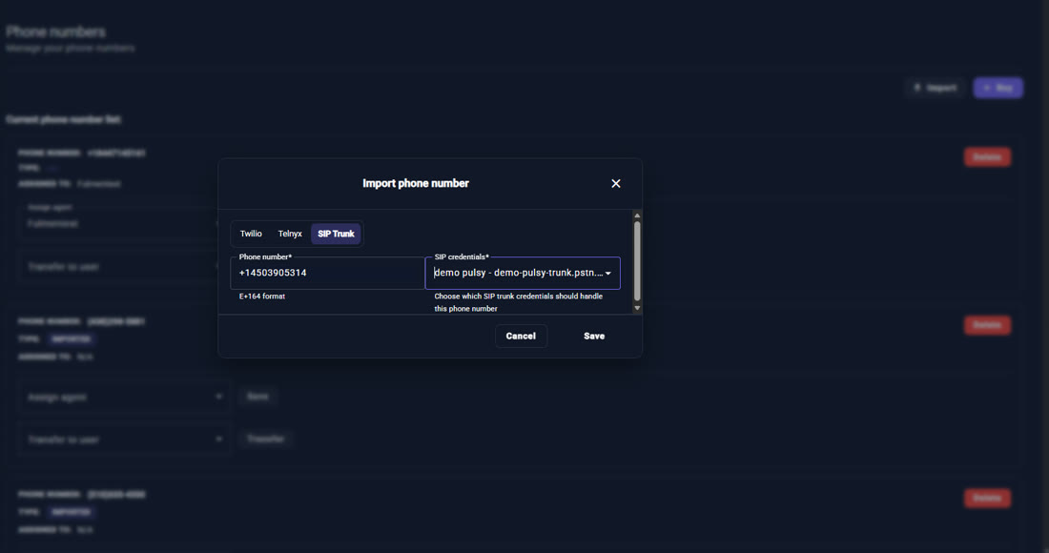The width and height of the screenshot is (1049, 553).
Task: Open the blurred Transfer to user dropdown beside Transfer
Action: pyautogui.click(x=124, y=440)
